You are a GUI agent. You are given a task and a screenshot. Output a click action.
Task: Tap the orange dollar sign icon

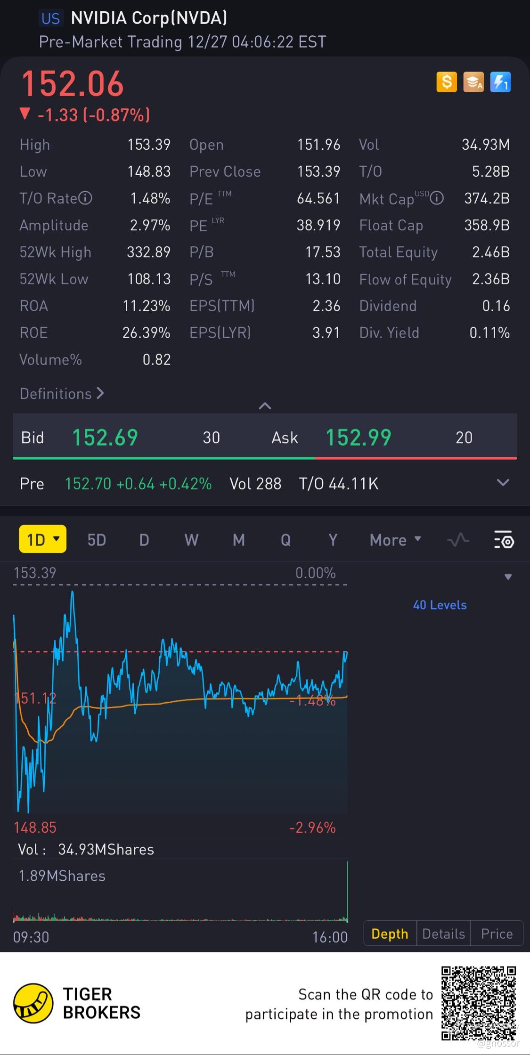tap(447, 82)
